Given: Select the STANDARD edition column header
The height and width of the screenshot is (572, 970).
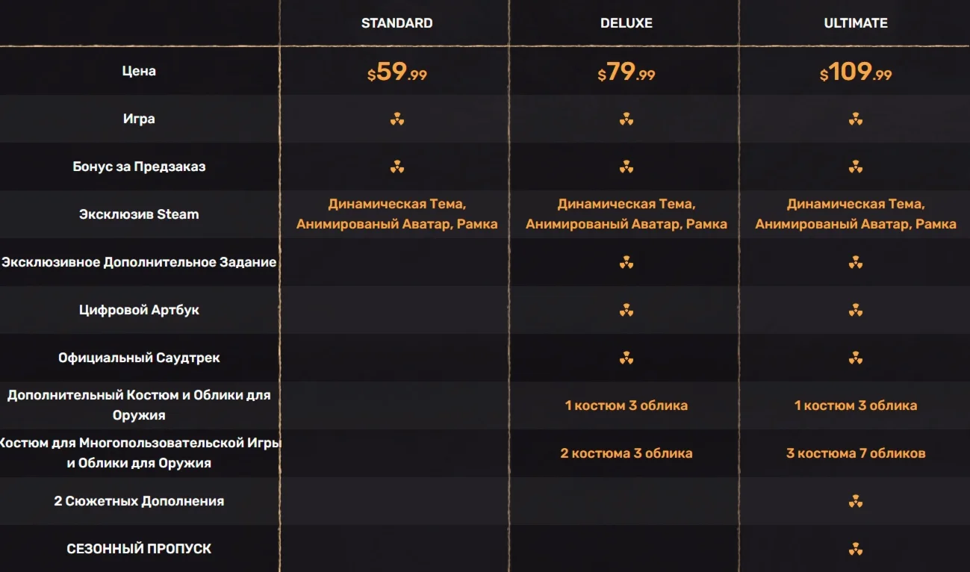Looking at the screenshot, I should tap(397, 23).
